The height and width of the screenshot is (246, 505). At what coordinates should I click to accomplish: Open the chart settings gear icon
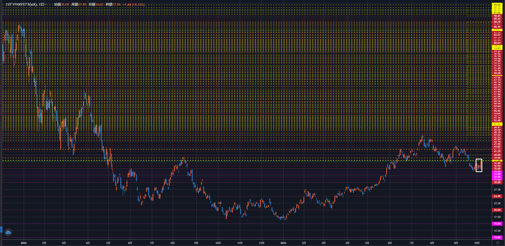point(498,243)
